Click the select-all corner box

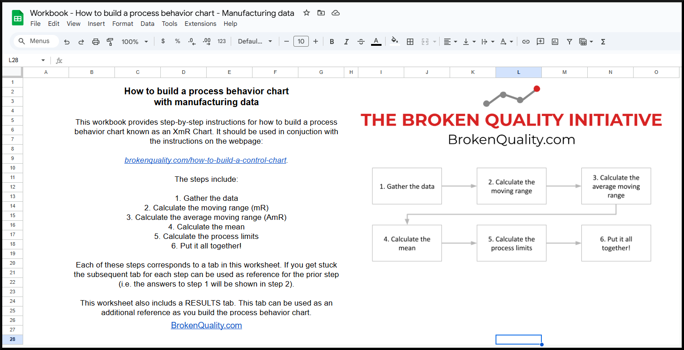(x=13, y=72)
